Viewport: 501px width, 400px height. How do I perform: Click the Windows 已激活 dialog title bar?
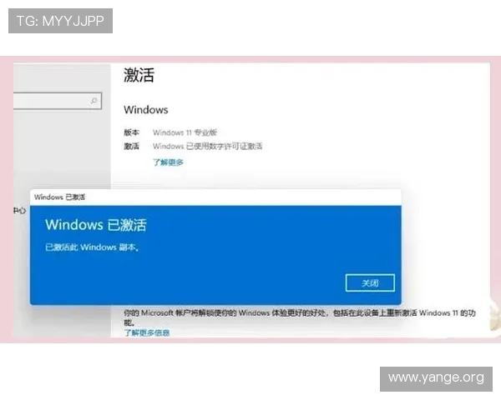pos(215,197)
